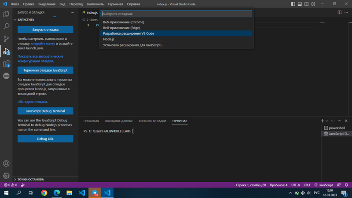Expand the ТОЧКИ ОСТАНОВА section
This screenshot has width=352, height=198.
pos(15,180)
